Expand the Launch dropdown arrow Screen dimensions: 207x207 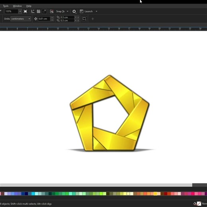[x=96, y=12]
